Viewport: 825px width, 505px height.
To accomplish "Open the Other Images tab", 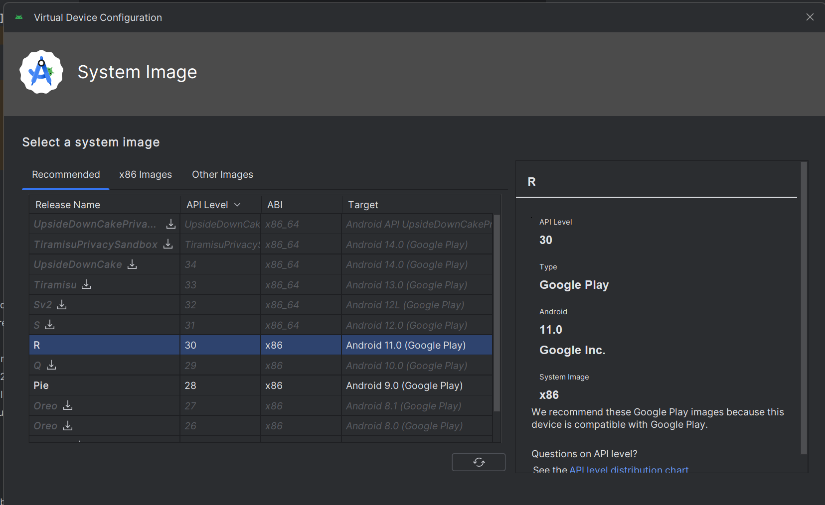I will click(x=222, y=174).
